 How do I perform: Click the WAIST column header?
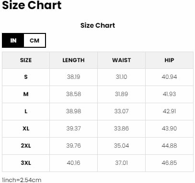coord(121,60)
